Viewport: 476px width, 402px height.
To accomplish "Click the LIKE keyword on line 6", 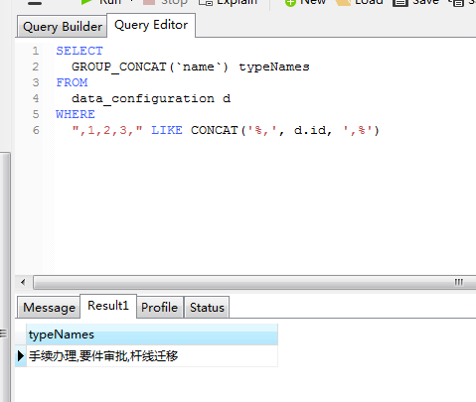I will tap(167, 130).
